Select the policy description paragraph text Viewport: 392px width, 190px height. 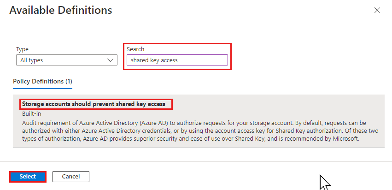click(200, 131)
